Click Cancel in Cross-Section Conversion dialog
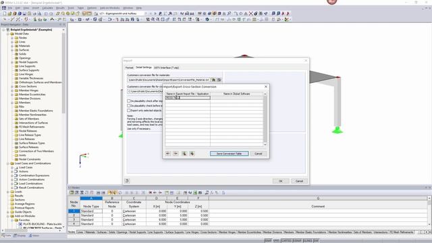This screenshot has width=432, height=243. [x=258, y=153]
